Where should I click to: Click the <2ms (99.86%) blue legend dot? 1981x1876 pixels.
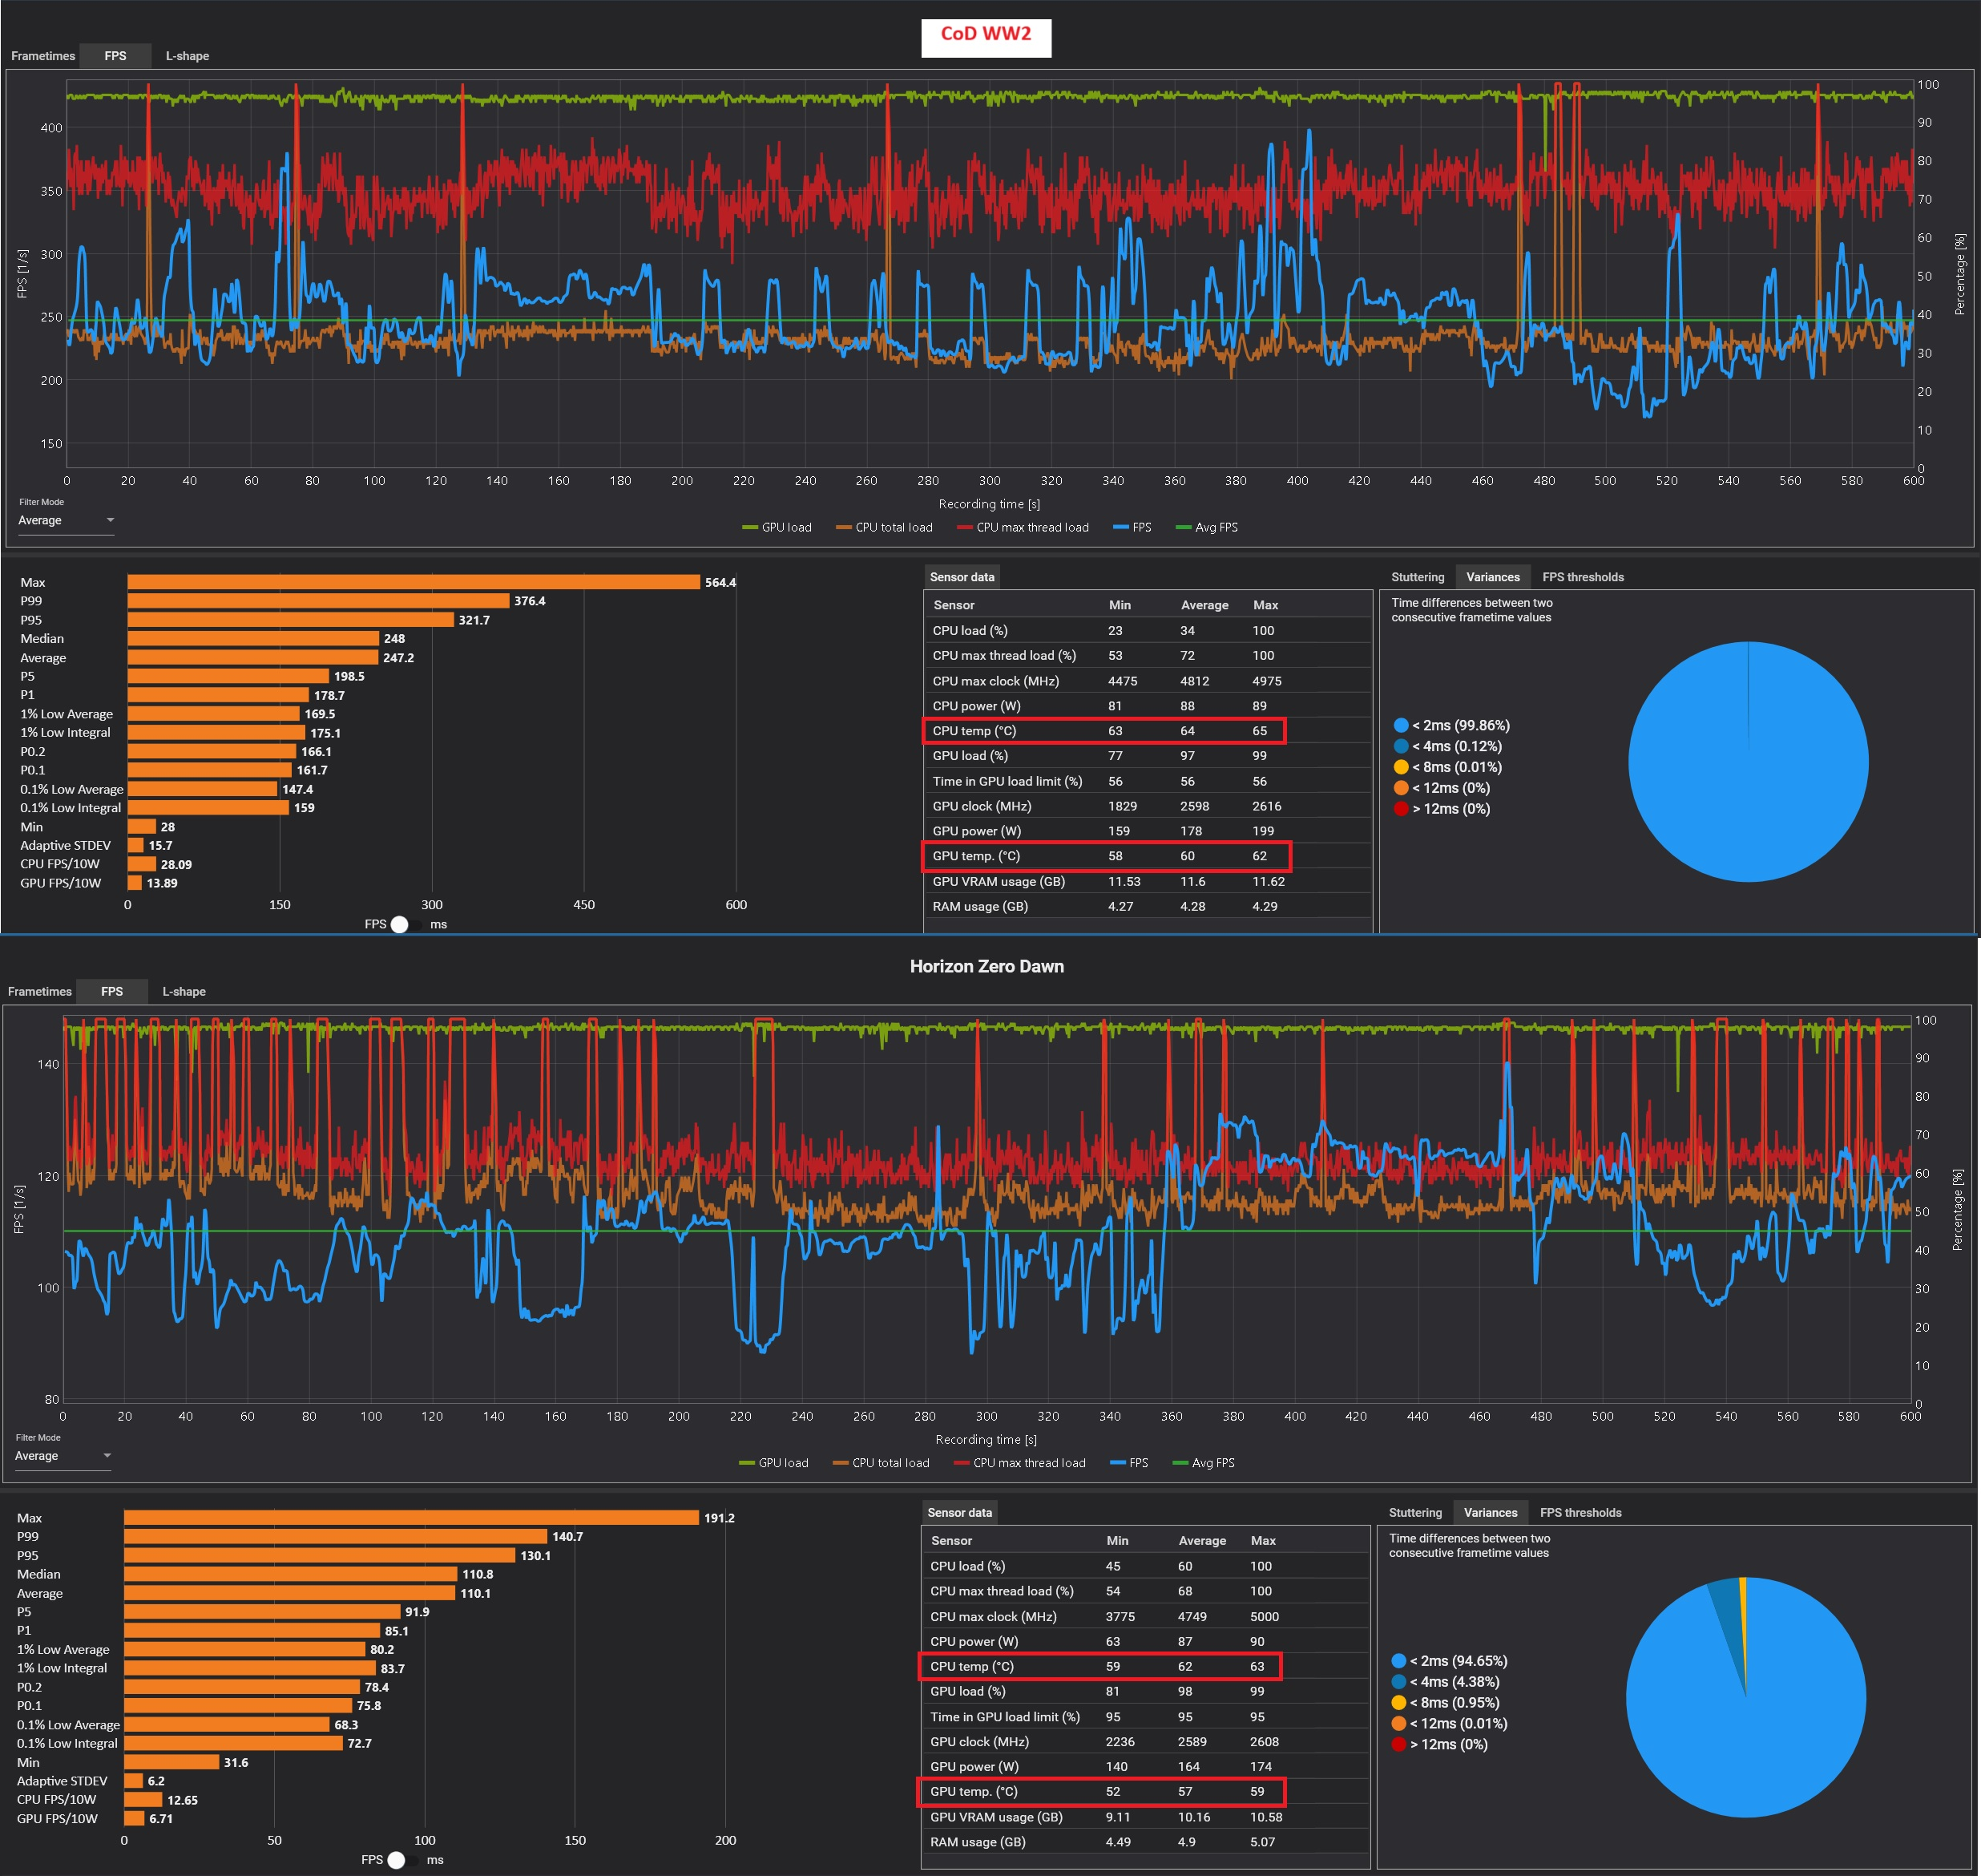pos(1402,725)
